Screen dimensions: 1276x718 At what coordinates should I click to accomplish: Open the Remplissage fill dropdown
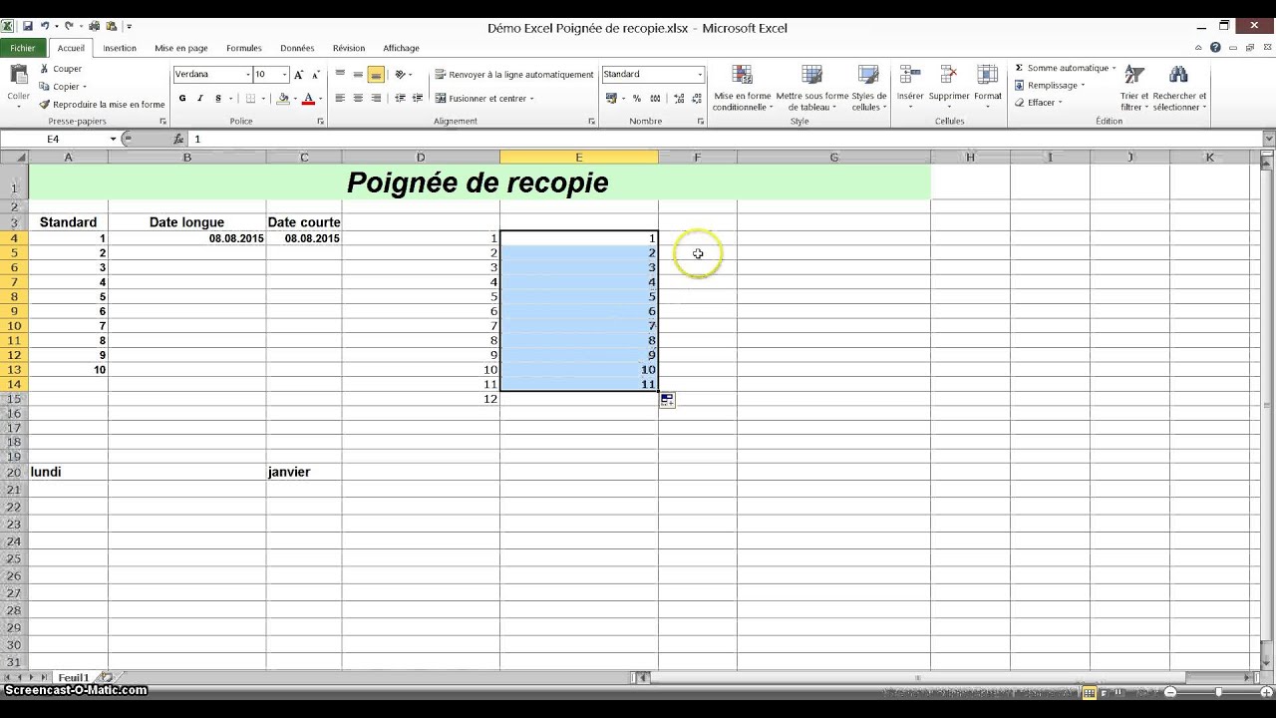(x=1050, y=85)
